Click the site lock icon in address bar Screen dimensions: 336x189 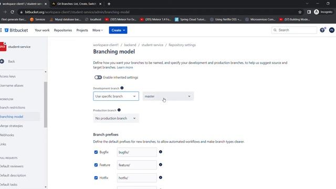21,12
